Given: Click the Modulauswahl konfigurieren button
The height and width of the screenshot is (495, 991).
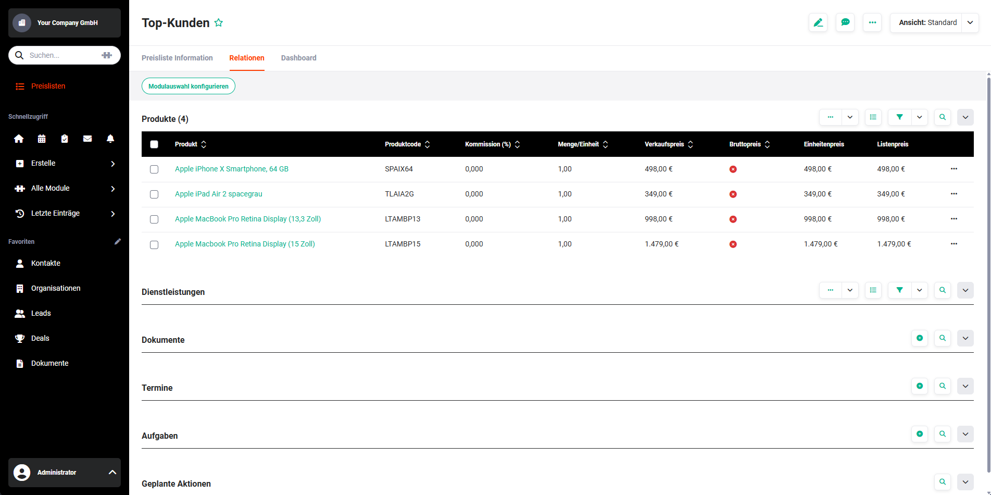Looking at the screenshot, I should 189,86.
